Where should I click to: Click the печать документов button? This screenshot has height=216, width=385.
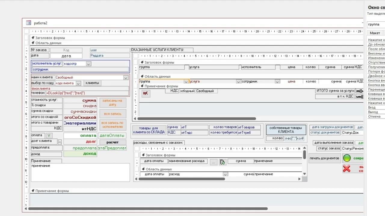click(325, 158)
